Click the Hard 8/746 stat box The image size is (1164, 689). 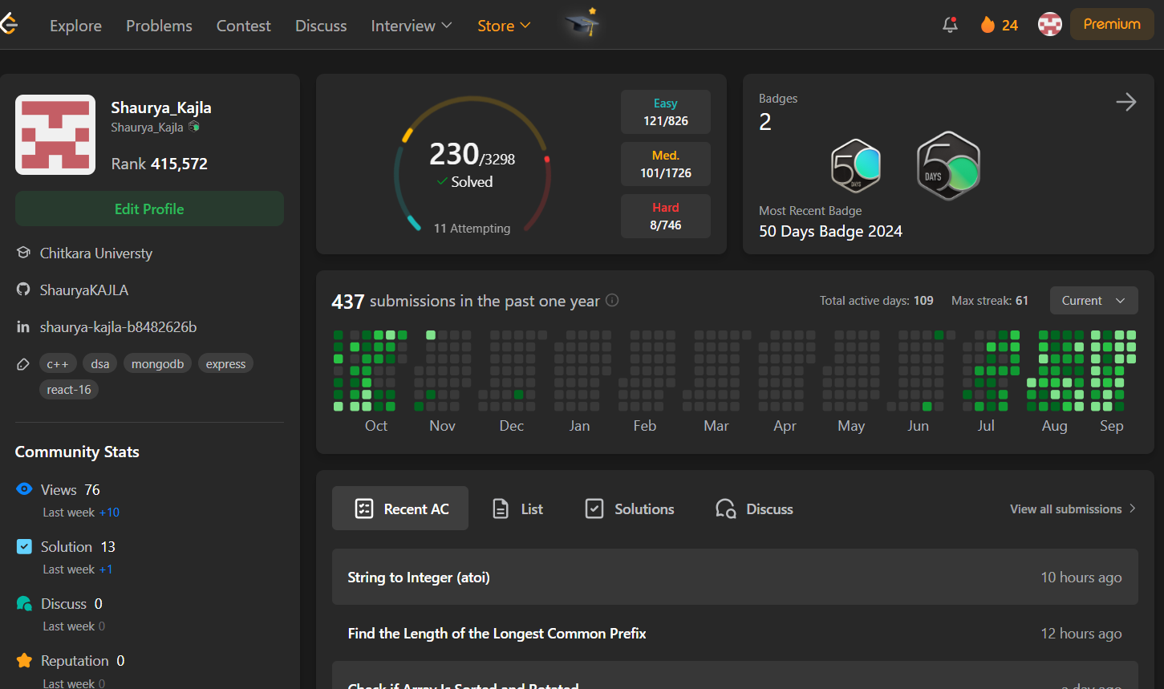tap(666, 217)
